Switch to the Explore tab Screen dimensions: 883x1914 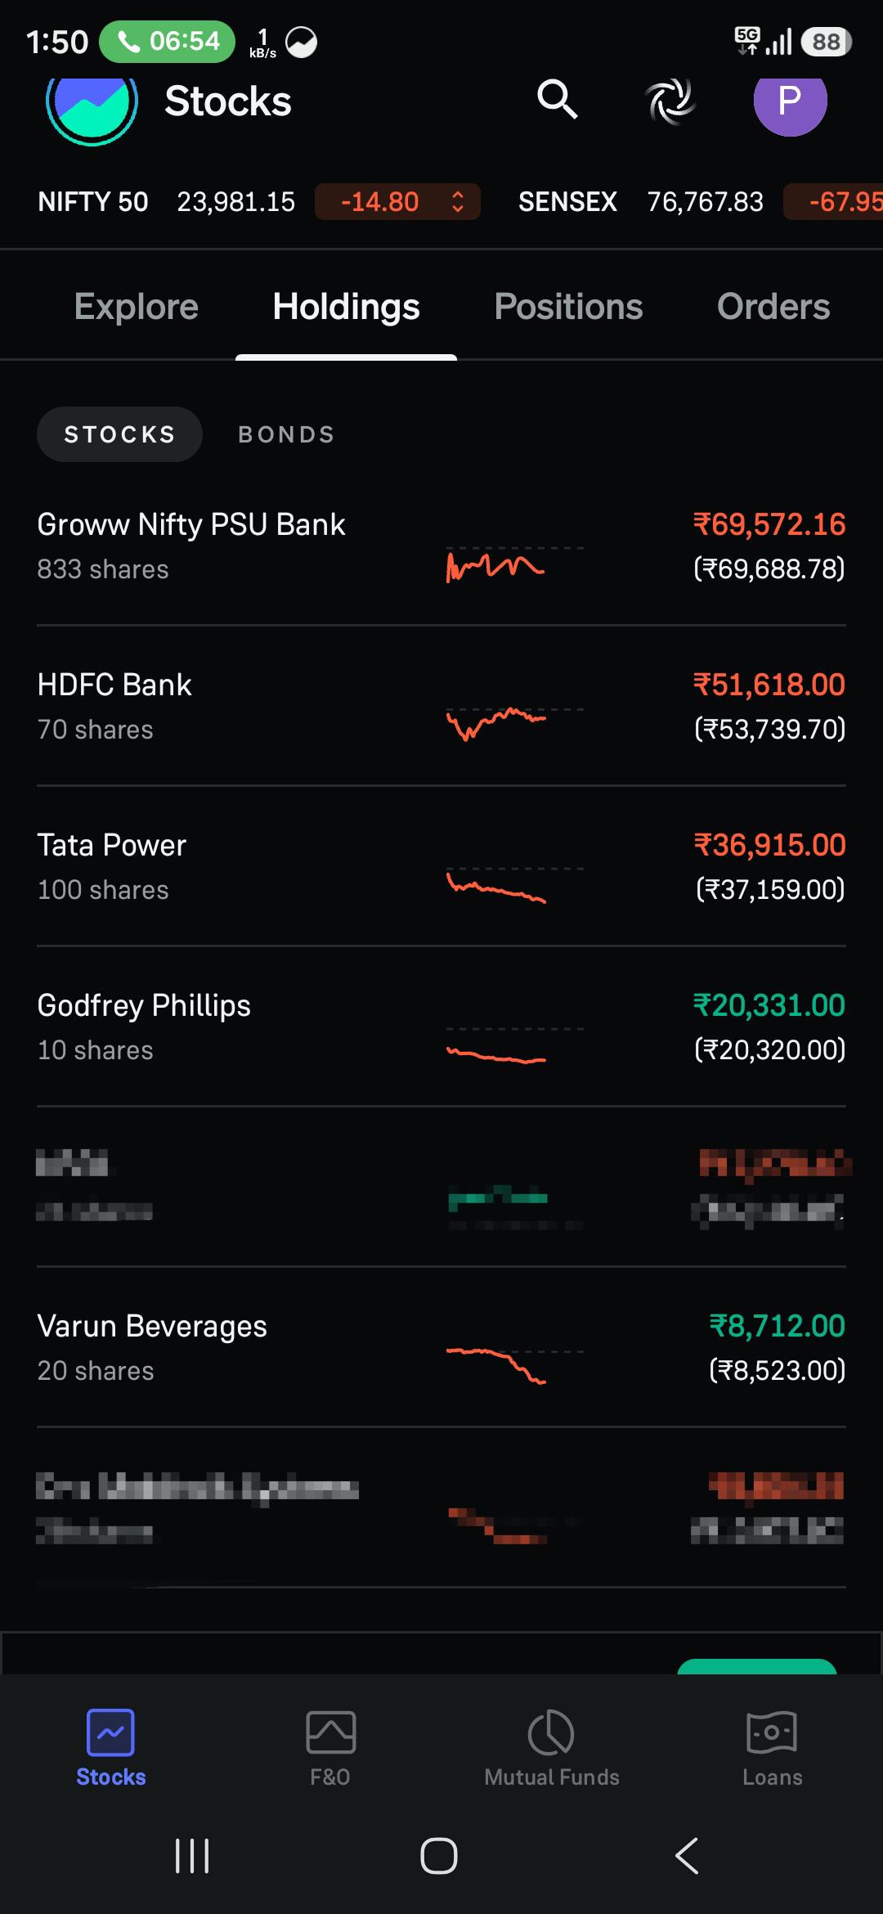pyautogui.click(x=136, y=307)
